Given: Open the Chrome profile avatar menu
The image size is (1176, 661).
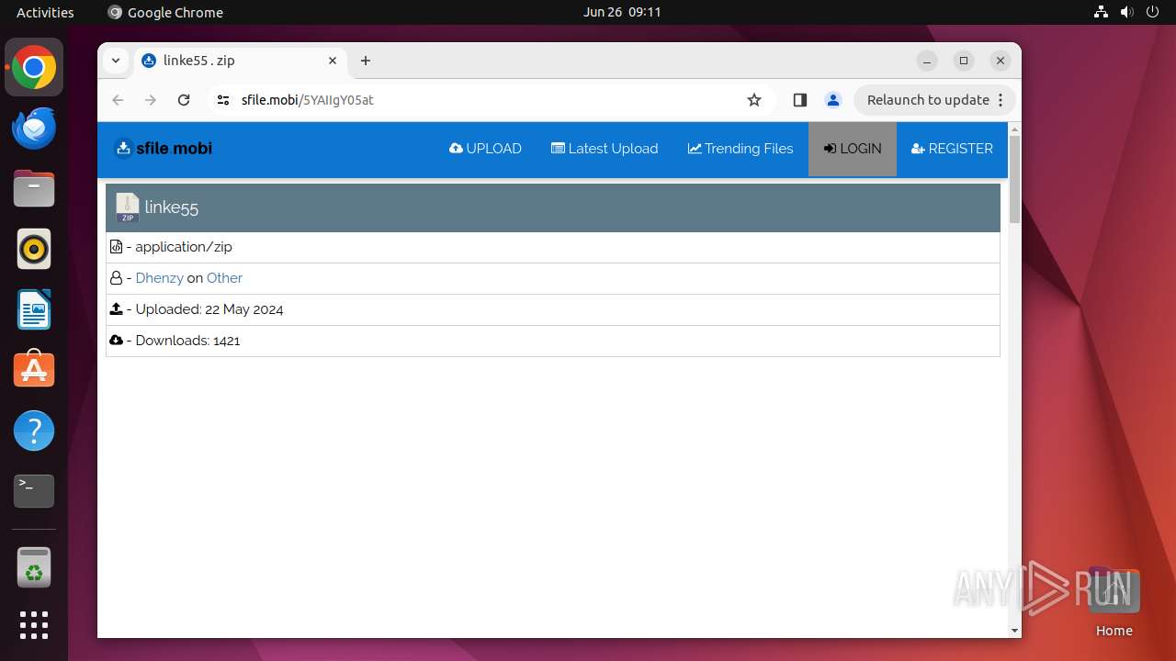Looking at the screenshot, I should click(x=833, y=100).
